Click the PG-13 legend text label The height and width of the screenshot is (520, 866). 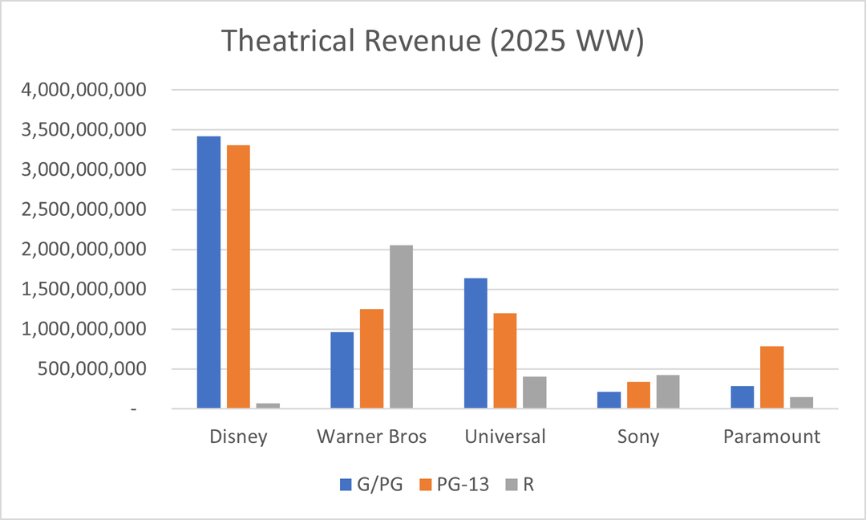(x=461, y=484)
